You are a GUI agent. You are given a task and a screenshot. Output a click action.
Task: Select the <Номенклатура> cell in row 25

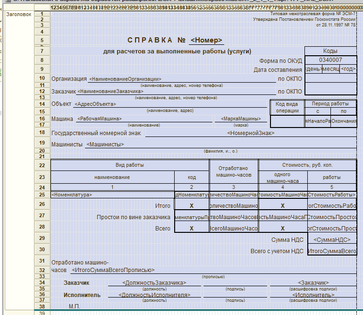(x=72, y=195)
